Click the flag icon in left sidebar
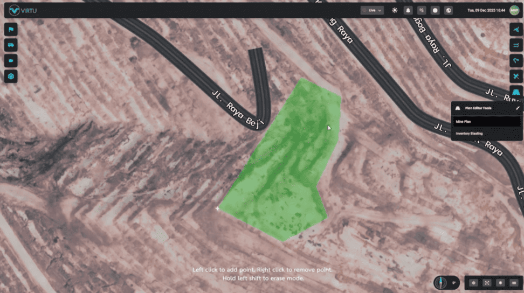 (x=11, y=30)
